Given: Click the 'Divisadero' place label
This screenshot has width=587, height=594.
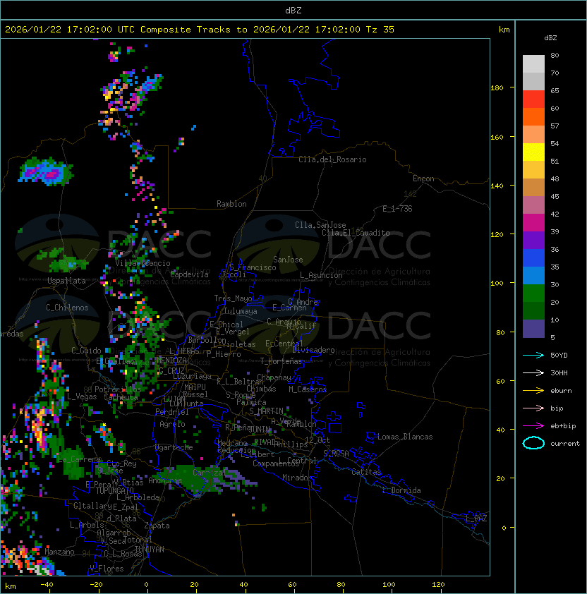Looking at the screenshot, I should [313, 350].
